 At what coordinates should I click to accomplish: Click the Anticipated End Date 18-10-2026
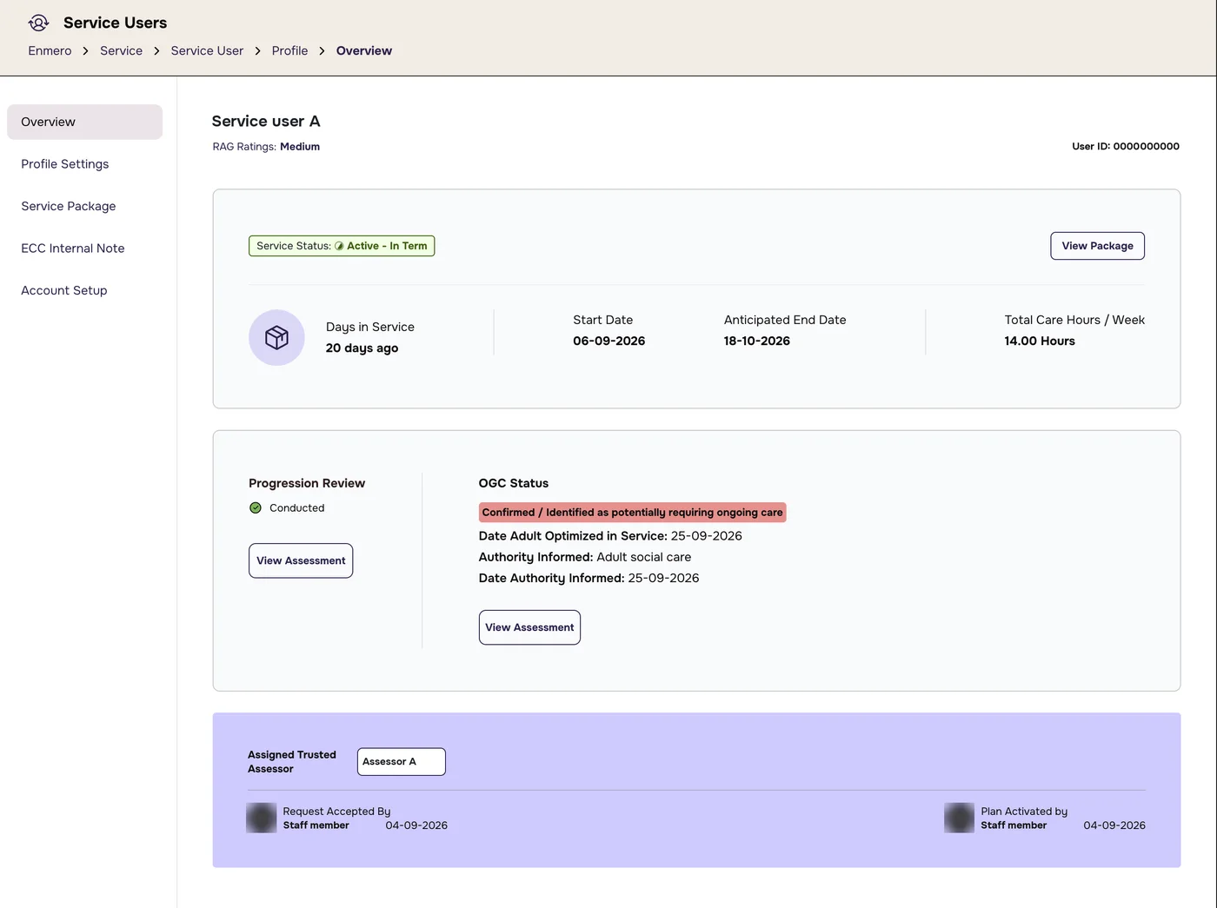tap(756, 341)
